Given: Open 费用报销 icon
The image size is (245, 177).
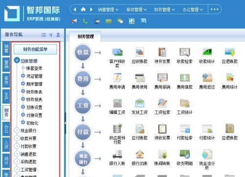Looking at the screenshot, I should pyautogui.click(x=162, y=78).
